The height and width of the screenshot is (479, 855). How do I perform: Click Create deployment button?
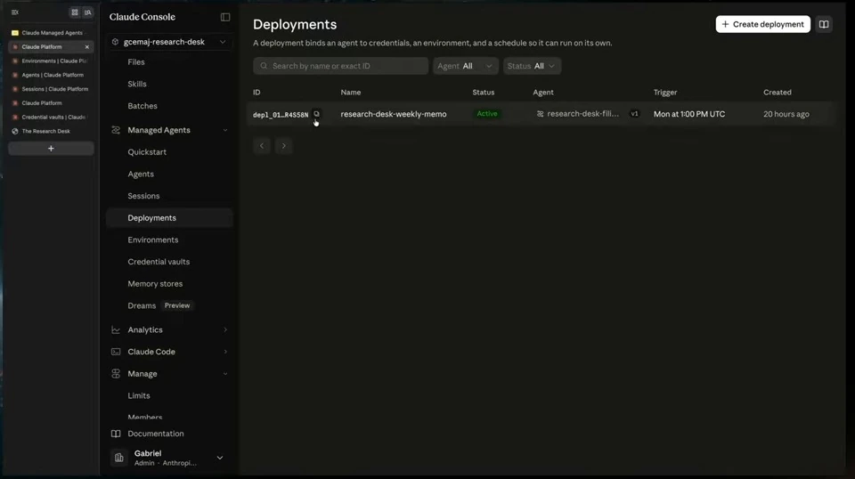pos(763,24)
